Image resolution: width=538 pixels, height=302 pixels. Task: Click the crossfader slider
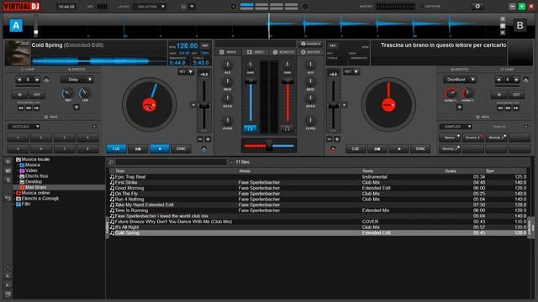point(269,146)
